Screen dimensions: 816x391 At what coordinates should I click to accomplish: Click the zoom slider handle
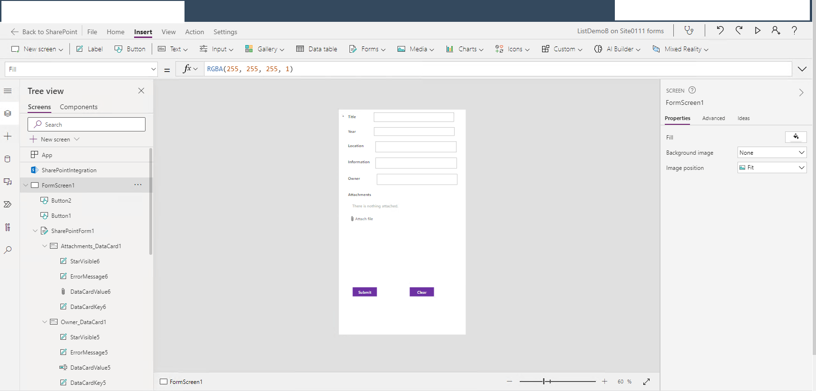pos(544,382)
